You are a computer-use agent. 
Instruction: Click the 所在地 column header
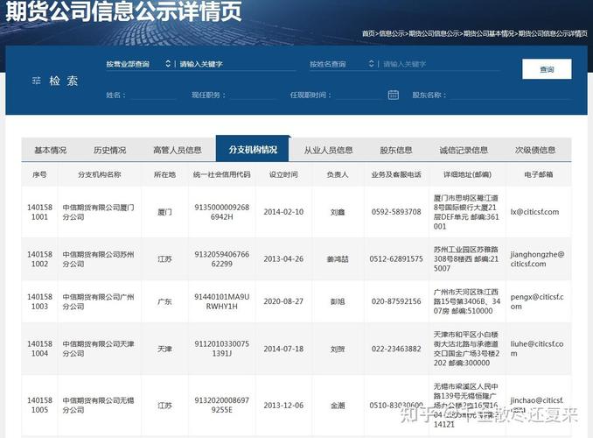click(x=164, y=174)
